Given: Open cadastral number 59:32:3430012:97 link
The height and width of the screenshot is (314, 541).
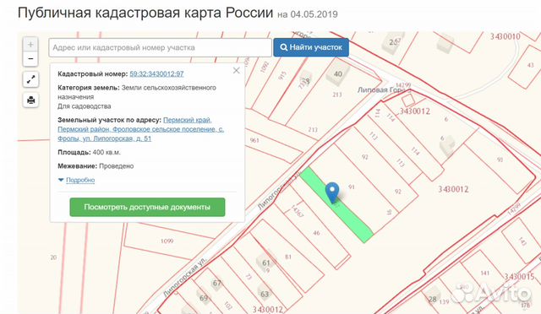Looking at the screenshot, I should tap(156, 73).
